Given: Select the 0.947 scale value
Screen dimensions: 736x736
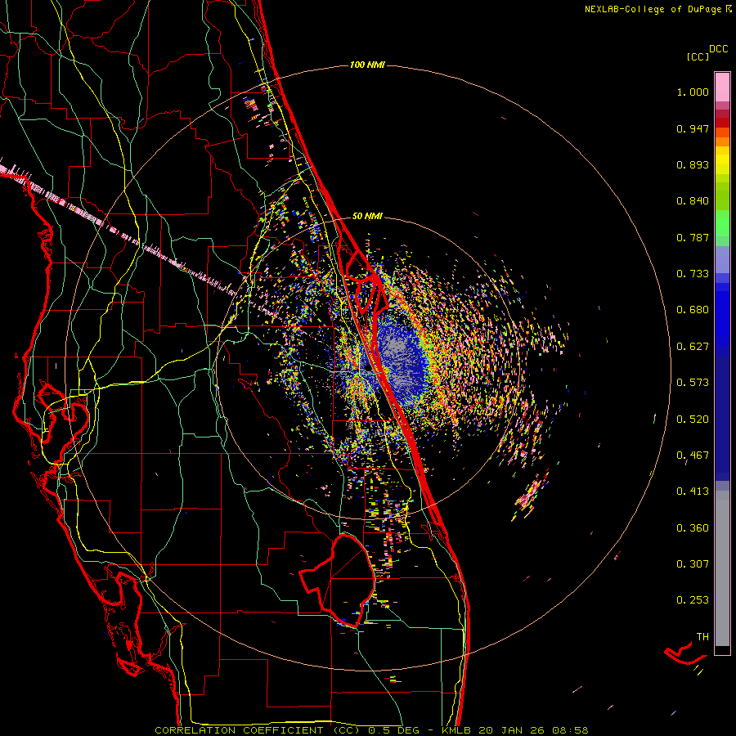Looking at the screenshot, I should click(x=693, y=128).
